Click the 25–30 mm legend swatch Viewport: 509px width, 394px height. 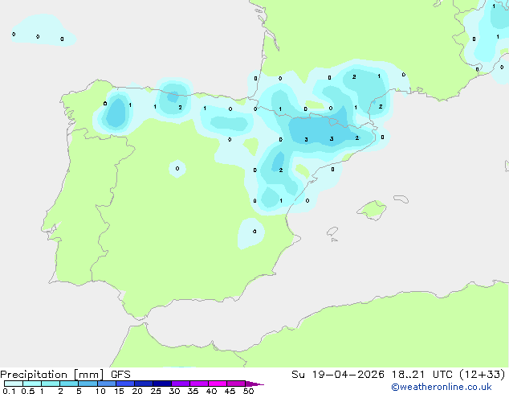[162, 384]
